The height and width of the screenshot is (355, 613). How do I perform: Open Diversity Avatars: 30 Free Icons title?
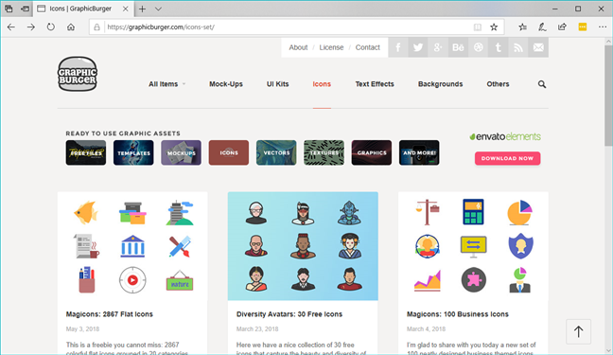289,314
